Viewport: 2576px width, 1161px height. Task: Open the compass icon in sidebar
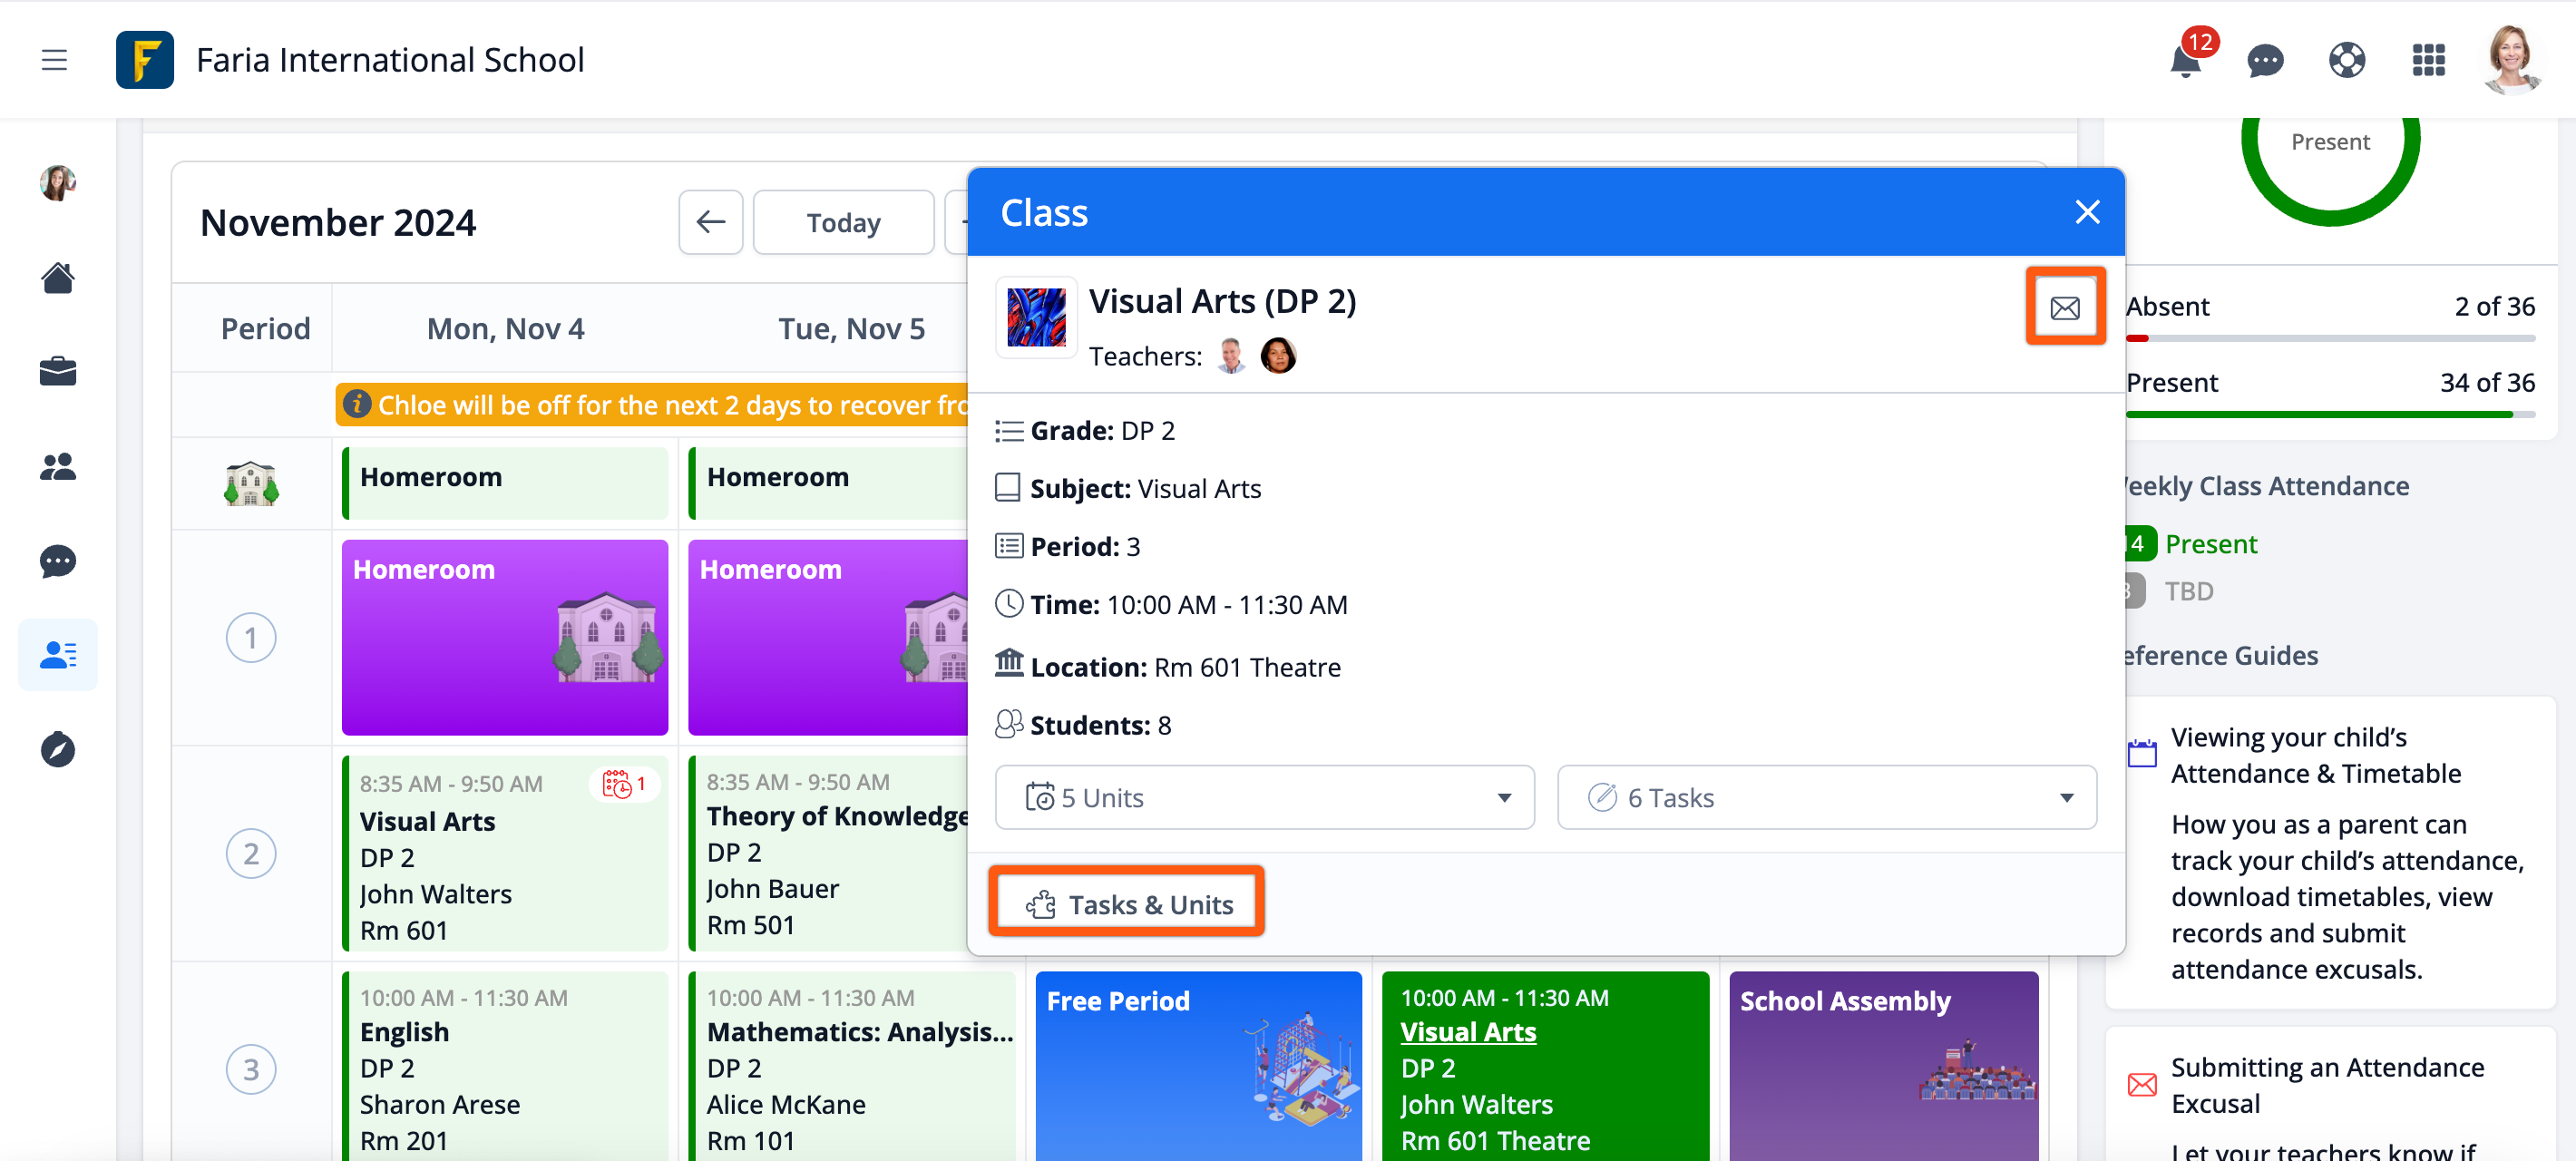pos(58,750)
